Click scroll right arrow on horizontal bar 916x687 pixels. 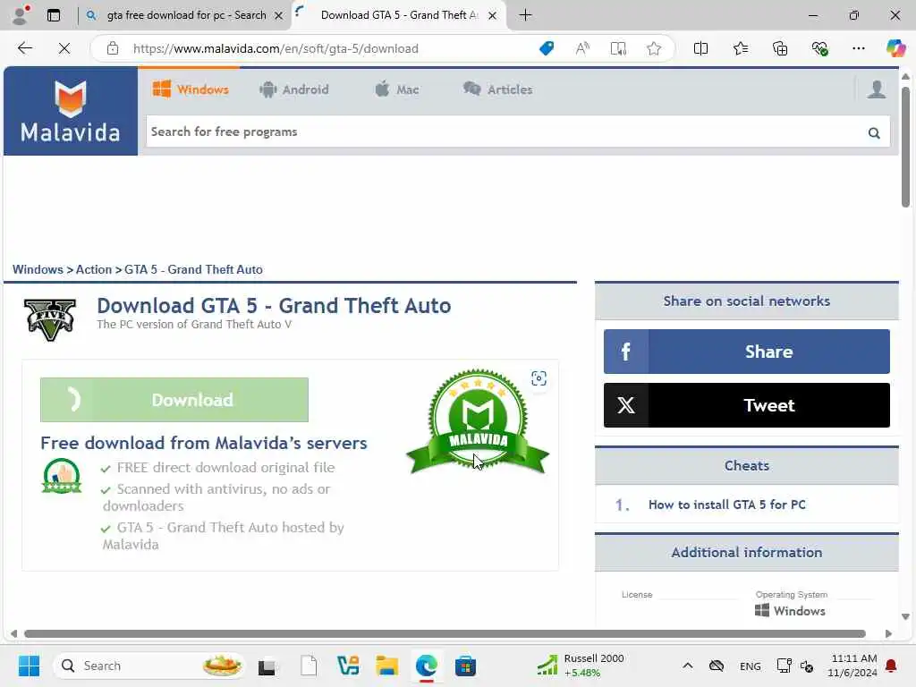click(x=888, y=634)
